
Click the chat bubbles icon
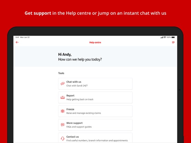click(63, 84)
